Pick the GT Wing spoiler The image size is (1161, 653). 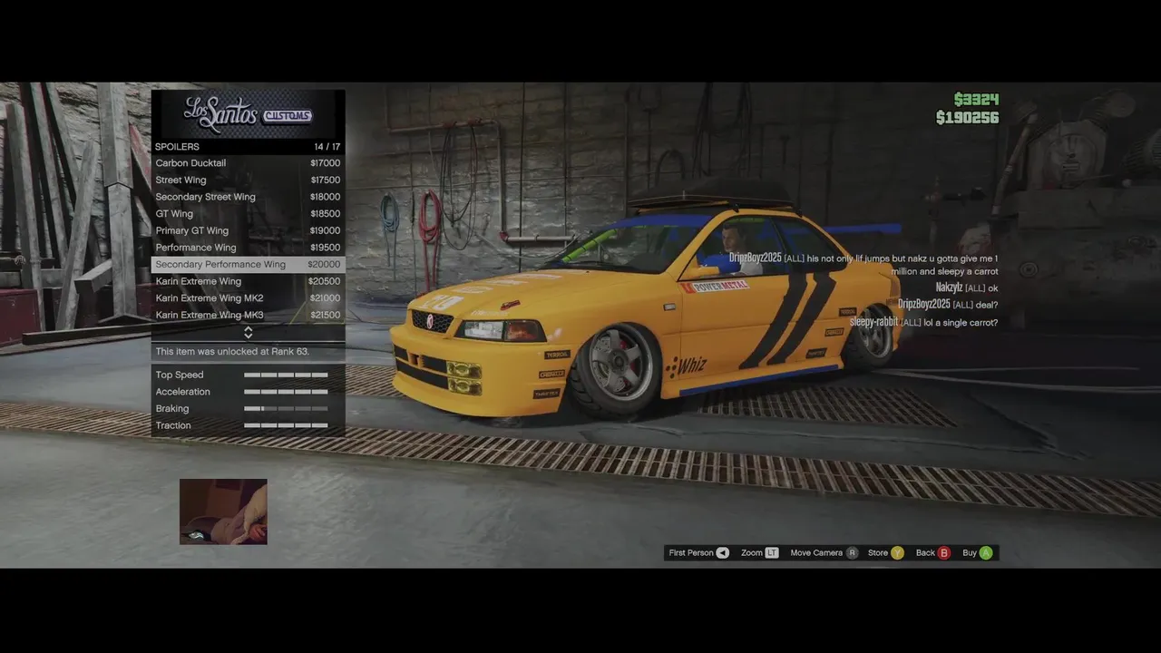(x=248, y=214)
